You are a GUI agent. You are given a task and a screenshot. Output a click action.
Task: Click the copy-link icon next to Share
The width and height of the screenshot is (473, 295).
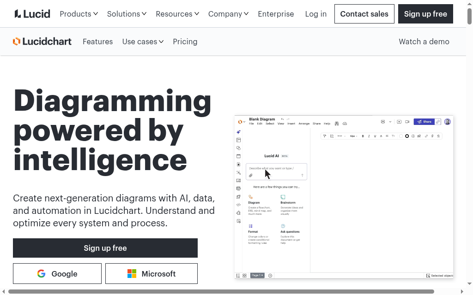[438, 122]
